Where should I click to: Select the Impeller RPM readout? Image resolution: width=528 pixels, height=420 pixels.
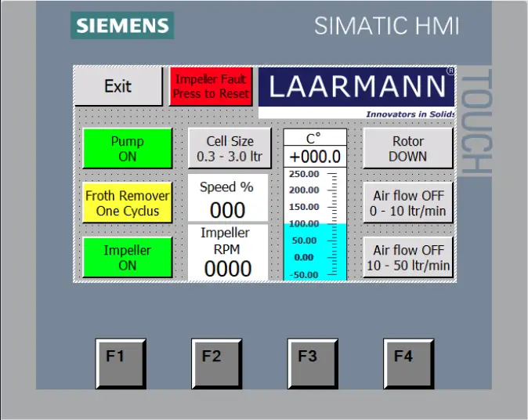click(228, 269)
